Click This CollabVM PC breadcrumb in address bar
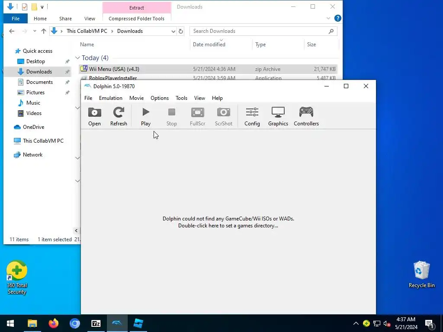 [87, 31]
